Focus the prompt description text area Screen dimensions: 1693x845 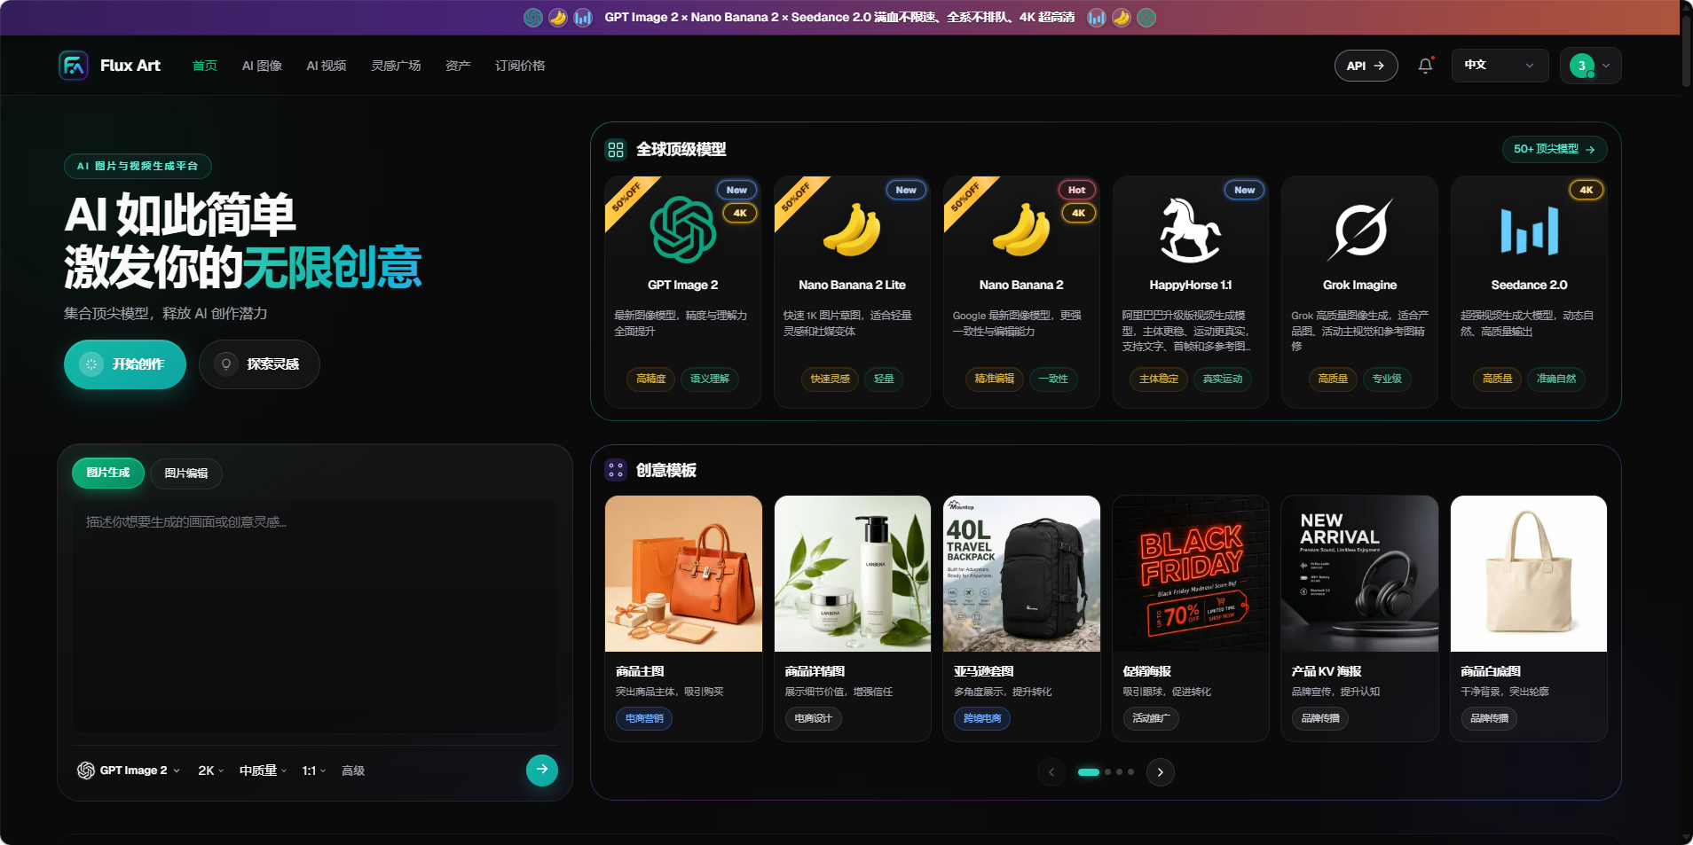click(315, 617)
